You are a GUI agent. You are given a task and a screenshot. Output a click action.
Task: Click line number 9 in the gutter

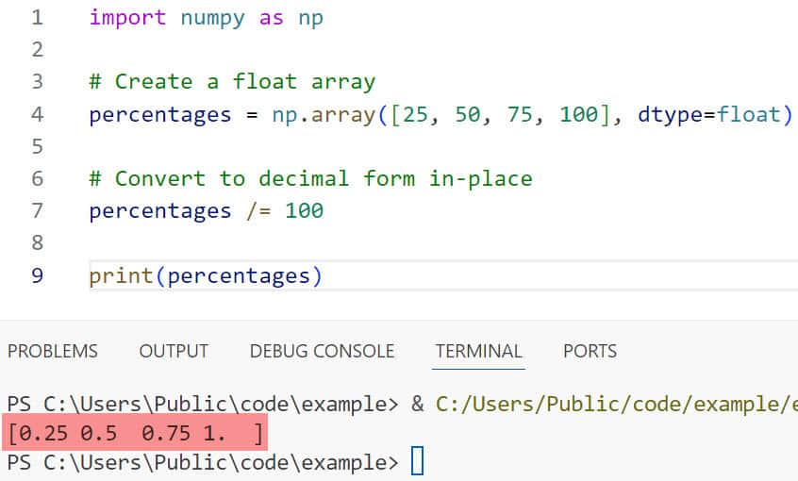pyautogui.click(x=37, y=275)
